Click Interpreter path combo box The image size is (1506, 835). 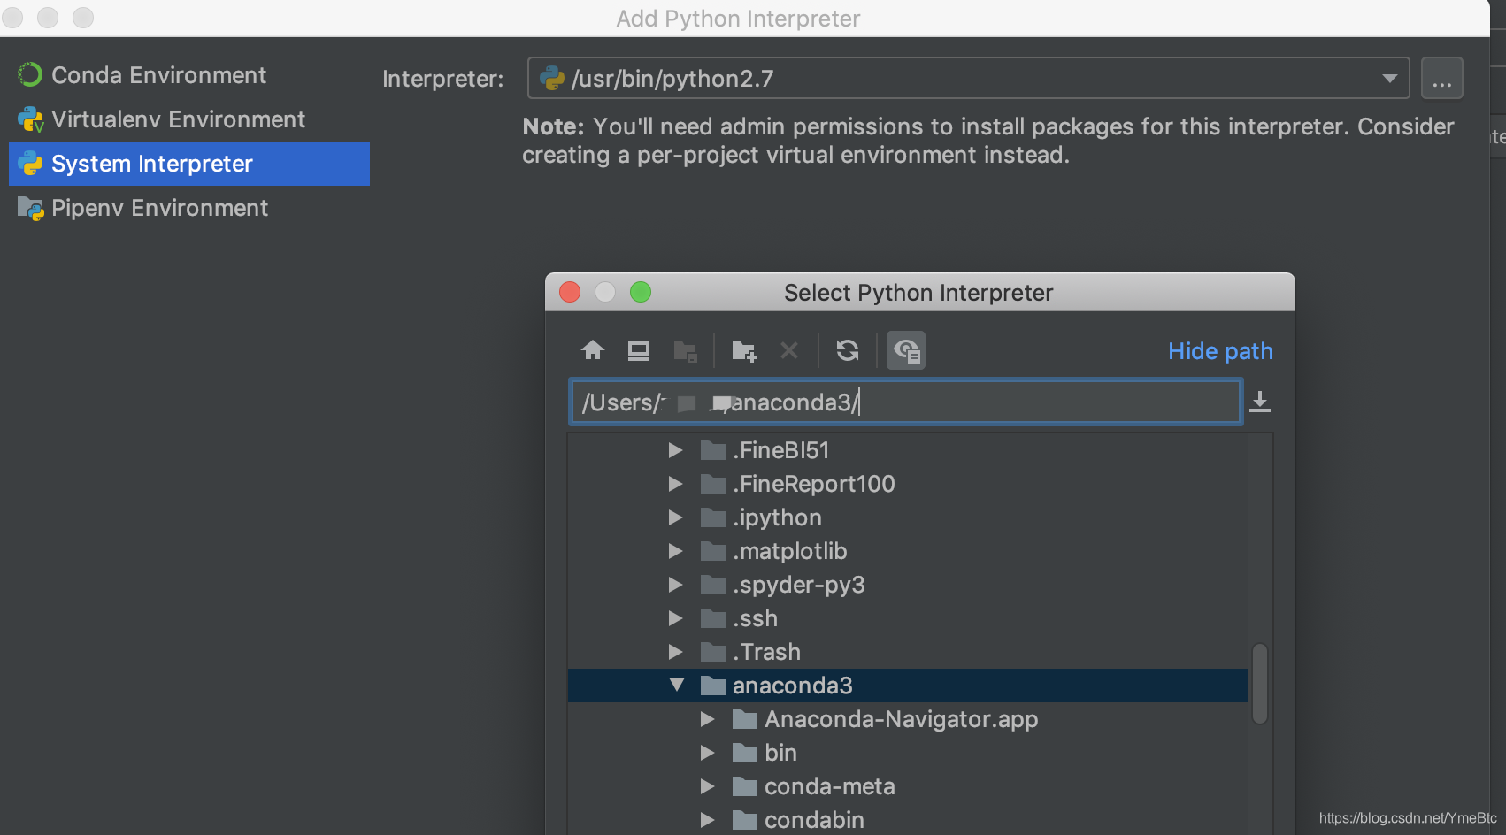[969, 79]
